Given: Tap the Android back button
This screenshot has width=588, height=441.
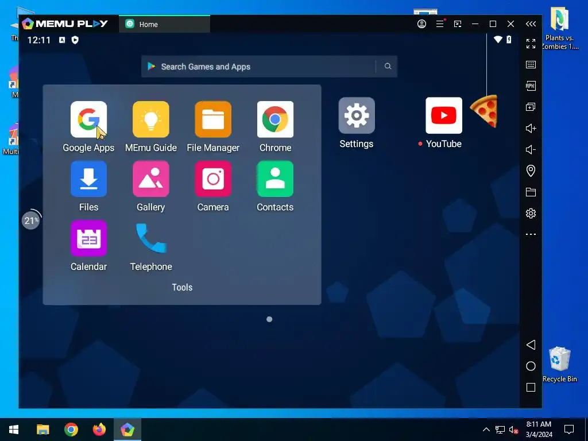Looking at the screenshot, I should pyautogui.click(x=531, y=345).
